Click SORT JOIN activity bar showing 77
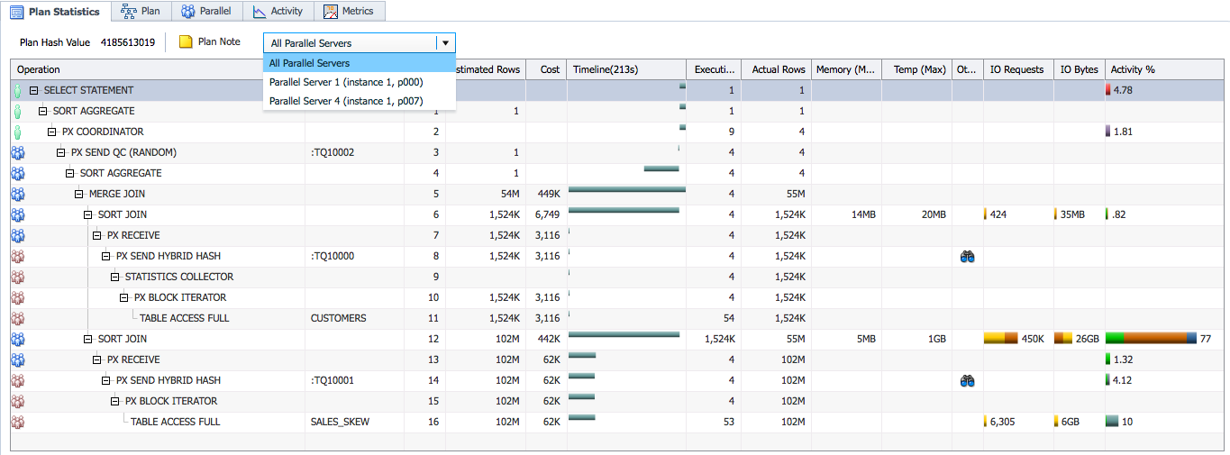Viewport: 1230px width, 455px height. [x=1152, y=339]
